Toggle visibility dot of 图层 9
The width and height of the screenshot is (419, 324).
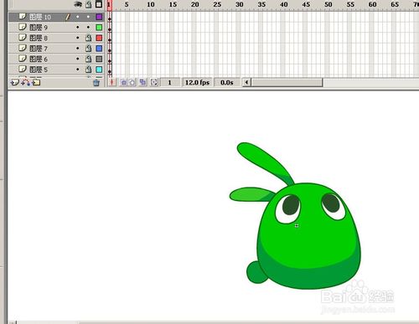(x=78, y=28)
